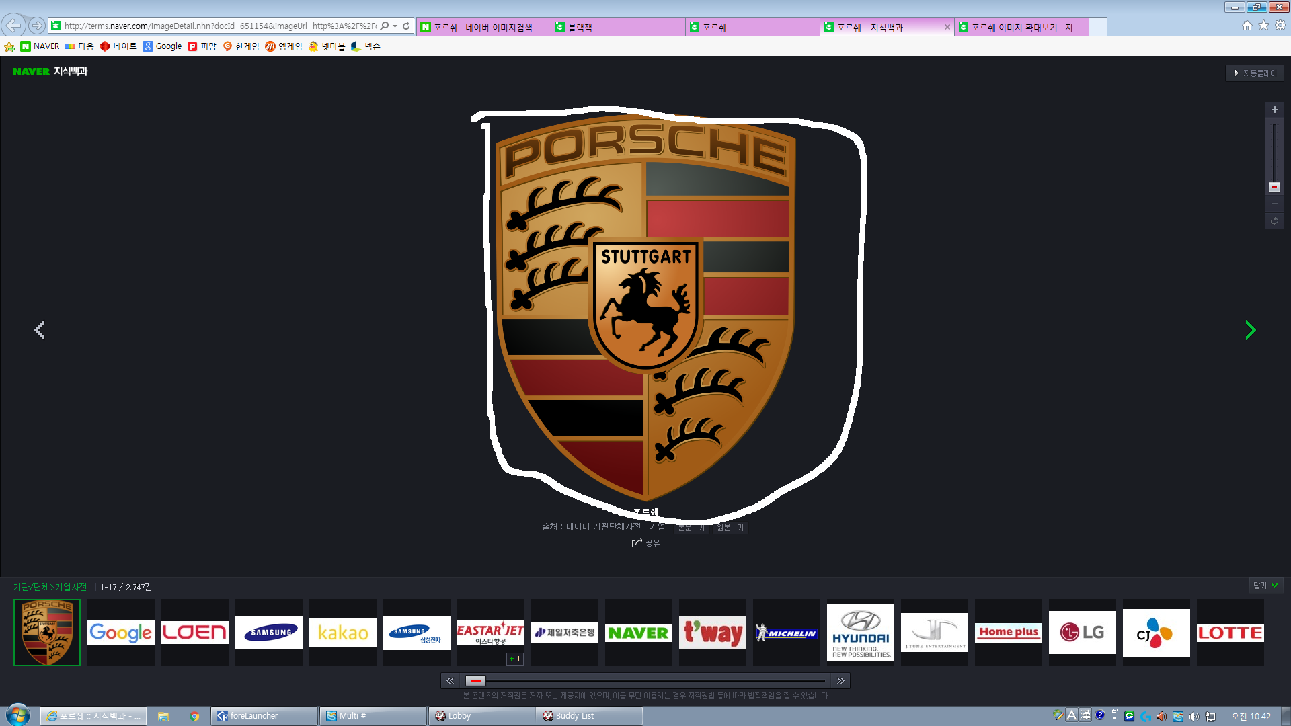Select the EASTAR JET logo thumbnail
Screen dimensions: 1291x726
[491, 633]
